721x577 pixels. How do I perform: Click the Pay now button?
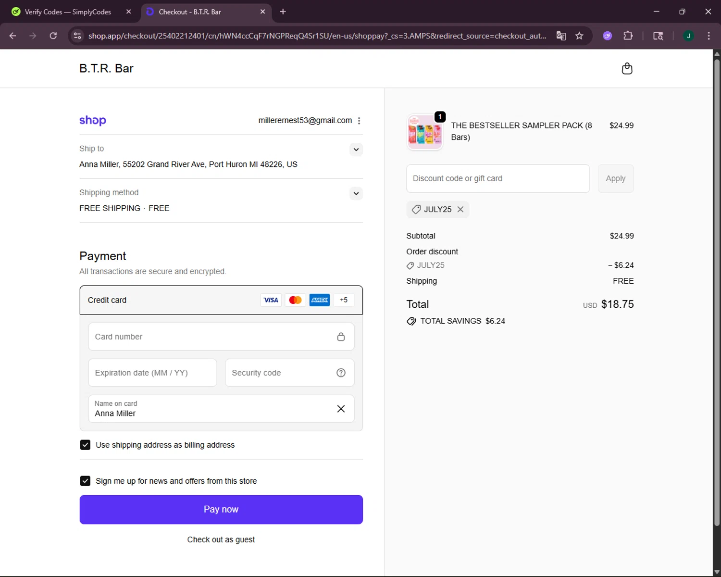[221, 510]
